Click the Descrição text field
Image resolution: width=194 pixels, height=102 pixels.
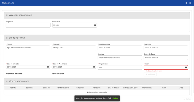pyautogui.click(x=74, y=48)
